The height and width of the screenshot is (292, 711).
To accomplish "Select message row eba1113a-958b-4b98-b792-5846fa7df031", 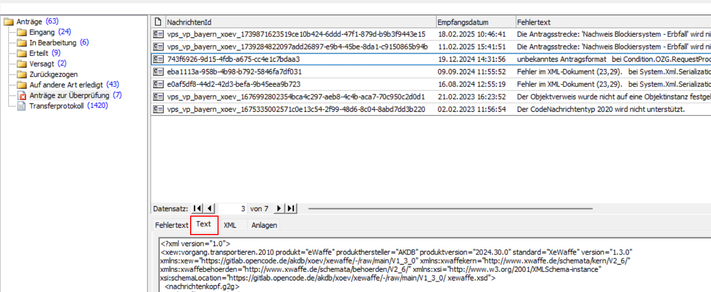I will (234, 72).
